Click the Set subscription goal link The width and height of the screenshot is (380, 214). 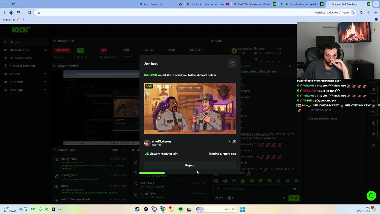click(322, 119)
